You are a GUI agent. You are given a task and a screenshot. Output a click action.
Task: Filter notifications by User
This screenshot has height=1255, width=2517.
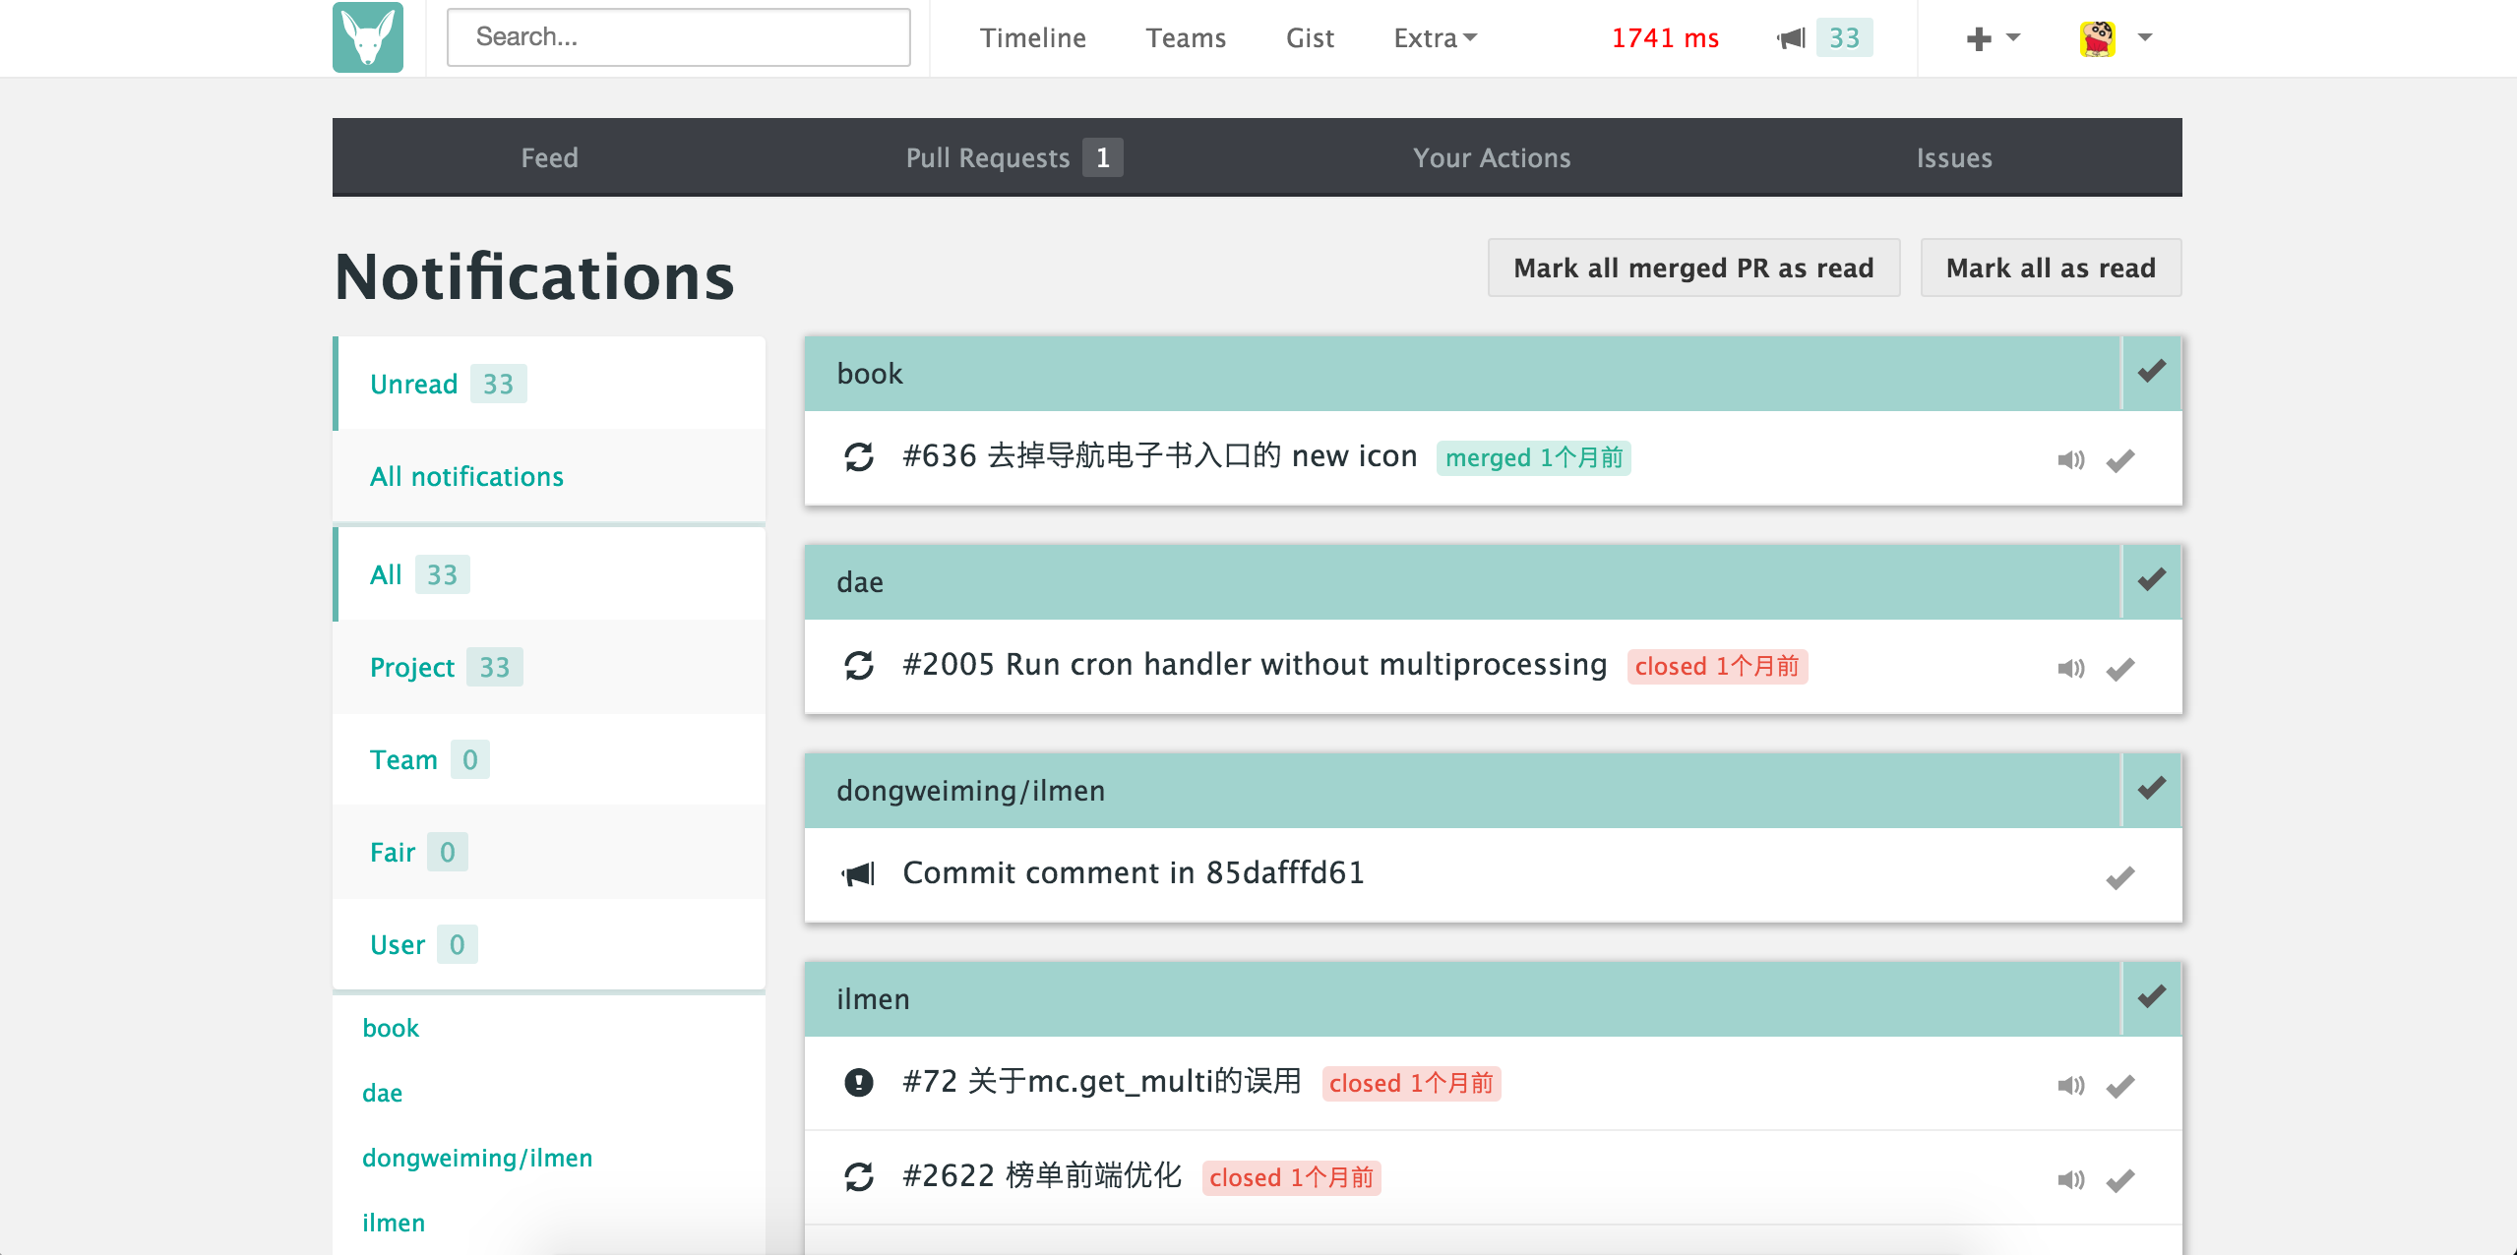tap(549, 944)
